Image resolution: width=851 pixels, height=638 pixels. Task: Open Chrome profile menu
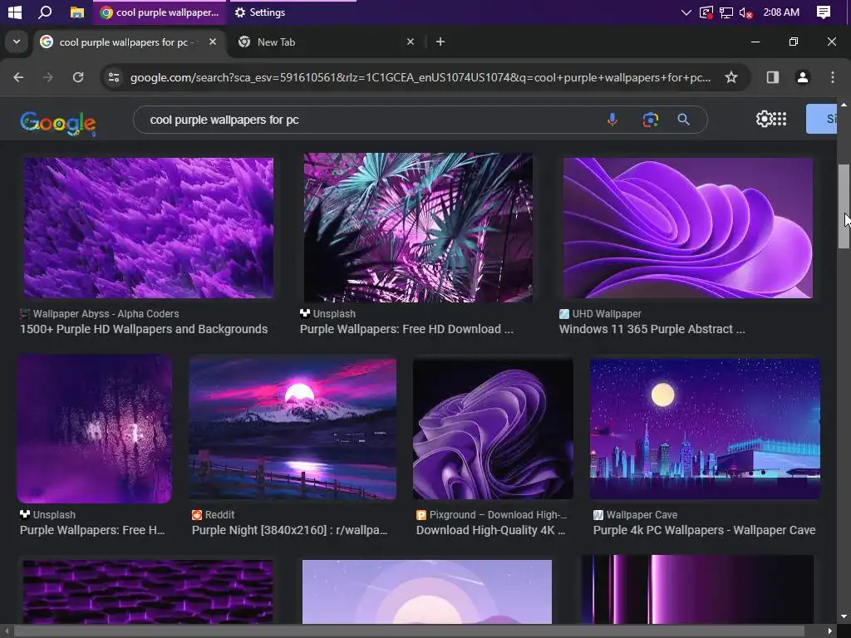click(803, 77)
